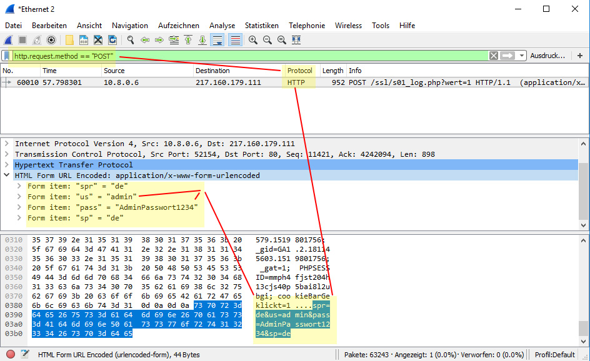Image resolution: width=590 pixels, height=361 pixels.
Task: Jump to the last packet
Action: [202, 40]
